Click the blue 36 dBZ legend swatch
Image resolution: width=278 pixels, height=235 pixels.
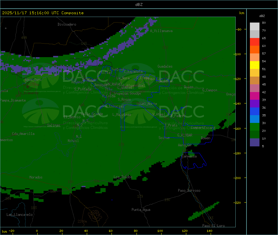[255, 111]
